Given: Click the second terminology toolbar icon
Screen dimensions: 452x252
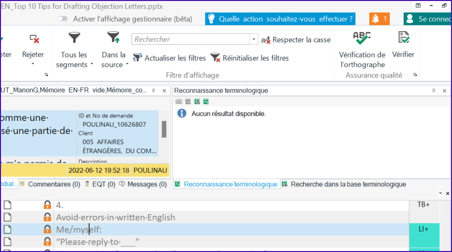Looking at the screenshot, I should click(188, 102).
